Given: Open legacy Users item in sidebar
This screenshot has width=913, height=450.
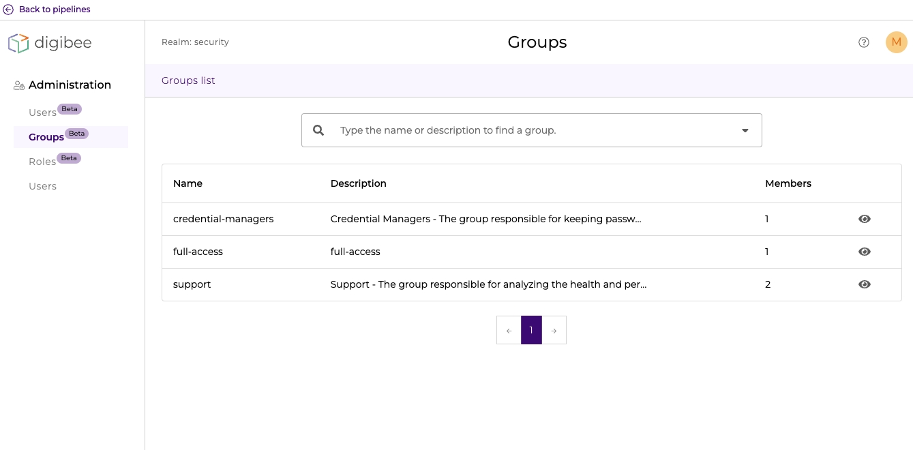Looking at the screenshot, I should 42,186.
